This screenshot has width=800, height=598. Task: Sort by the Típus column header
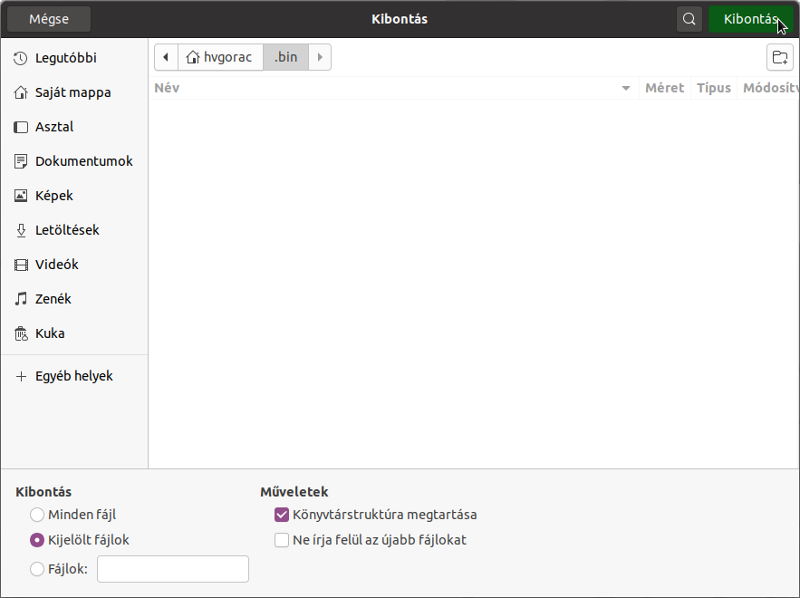[714, 88]
